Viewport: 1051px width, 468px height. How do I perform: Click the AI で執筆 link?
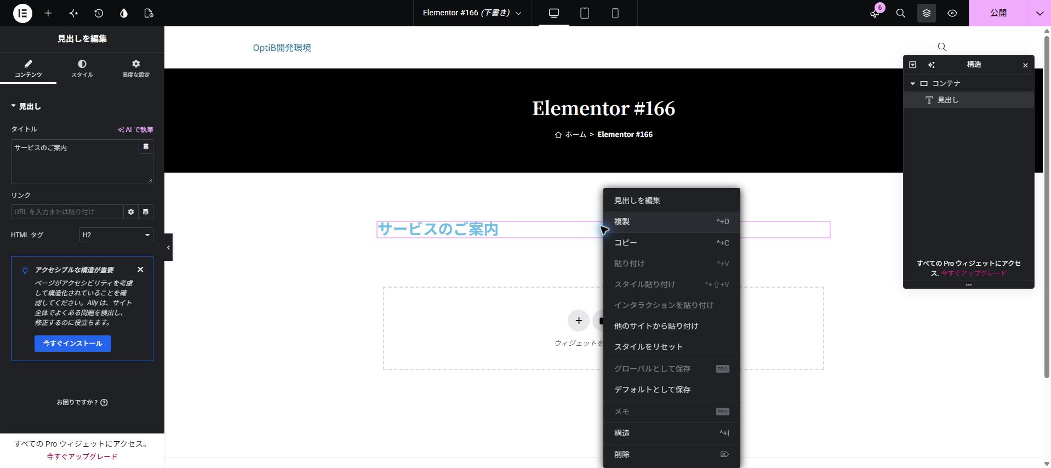pyautogui.click(x=135, y=130)
